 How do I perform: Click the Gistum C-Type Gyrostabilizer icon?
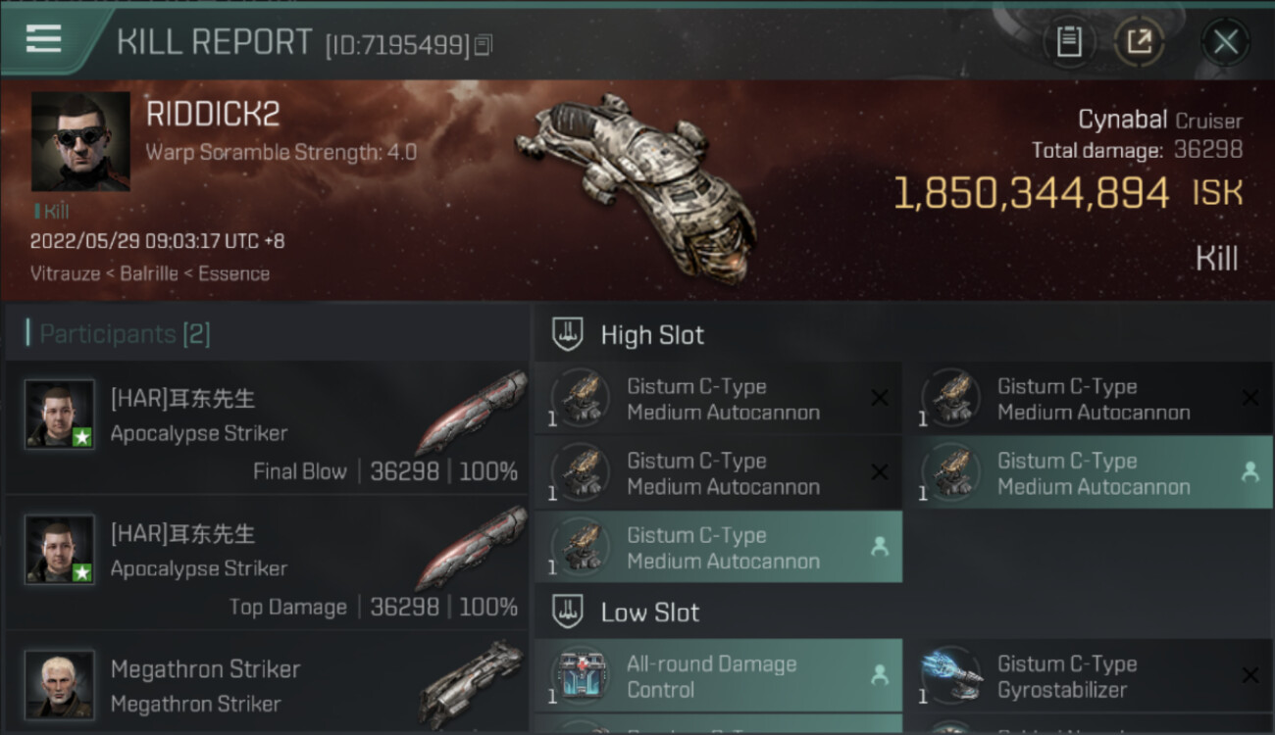[x=952, y=674]
